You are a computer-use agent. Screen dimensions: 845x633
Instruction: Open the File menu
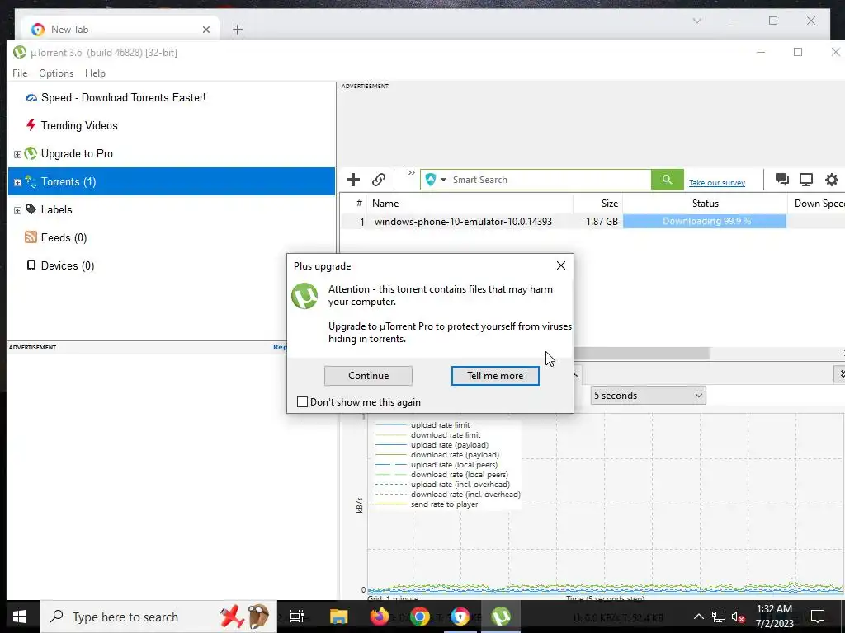point(20,73)
